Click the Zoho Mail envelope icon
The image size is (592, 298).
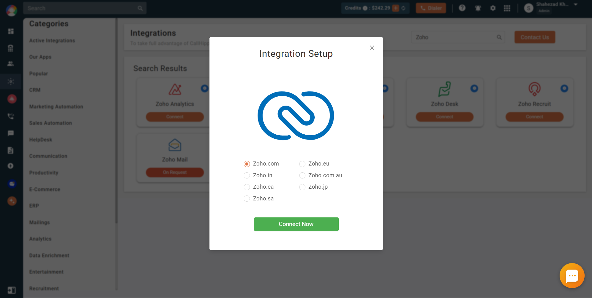(x=175, y=145)
